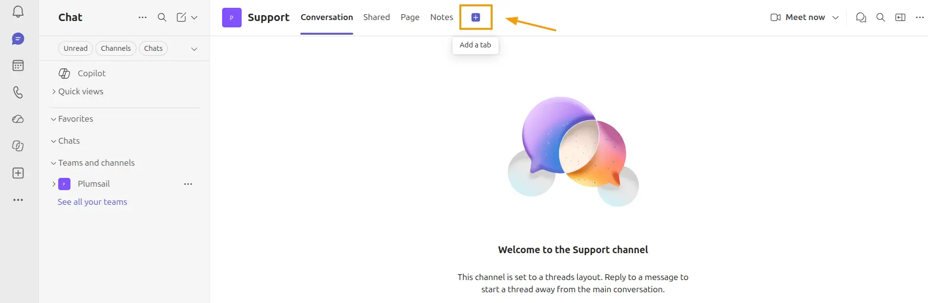Viewport: 928px width, 303px height.
Task: Filter the list by Chats
Action: click(153, 48)
